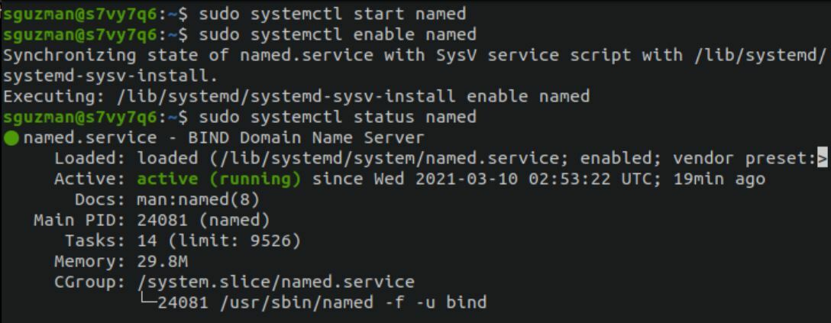This screenshot has width=831, height=323.
Task: Click the Tasks count "14 (limit: 9526)"
Action: [x=218, y=241]
